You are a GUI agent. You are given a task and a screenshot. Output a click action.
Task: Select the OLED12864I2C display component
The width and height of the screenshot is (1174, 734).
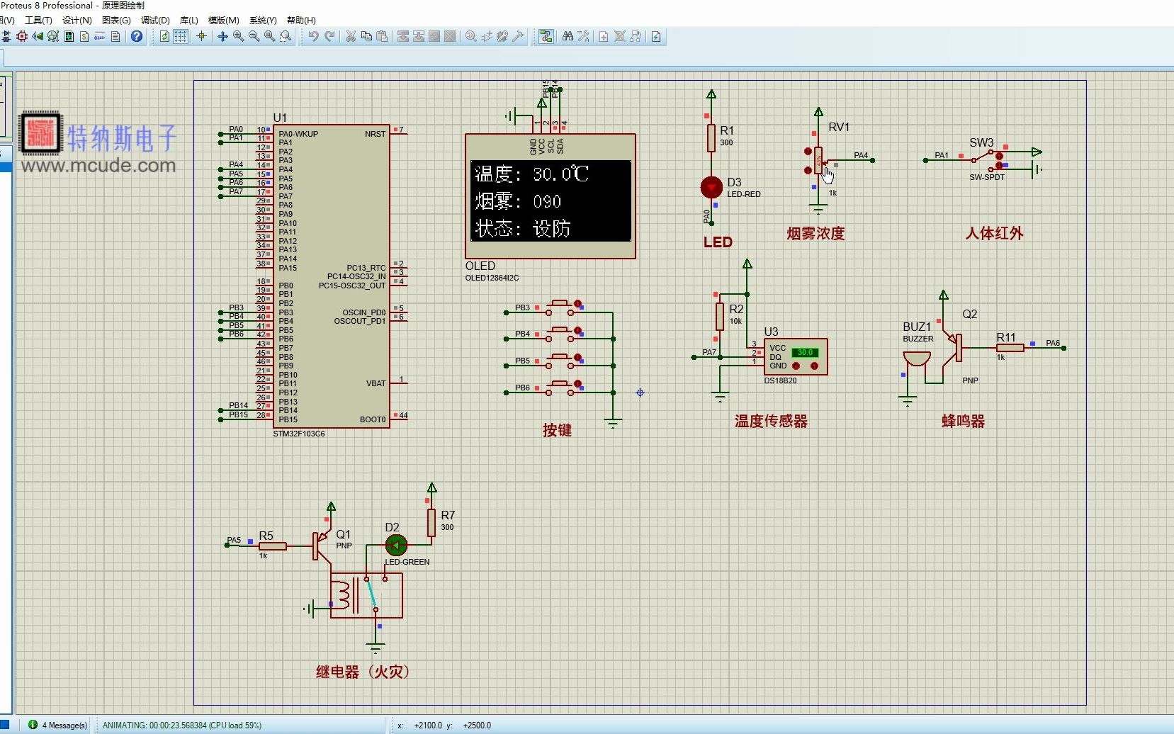[x=551, y=196]
